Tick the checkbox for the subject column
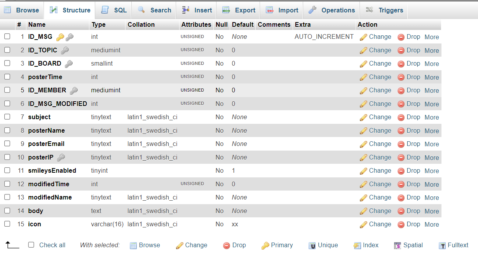 click(7, 117)
